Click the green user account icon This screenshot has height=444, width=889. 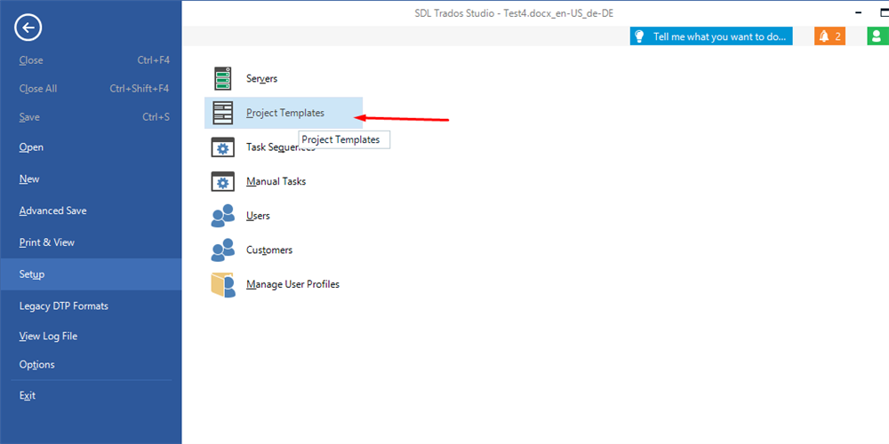pos(877,36)
